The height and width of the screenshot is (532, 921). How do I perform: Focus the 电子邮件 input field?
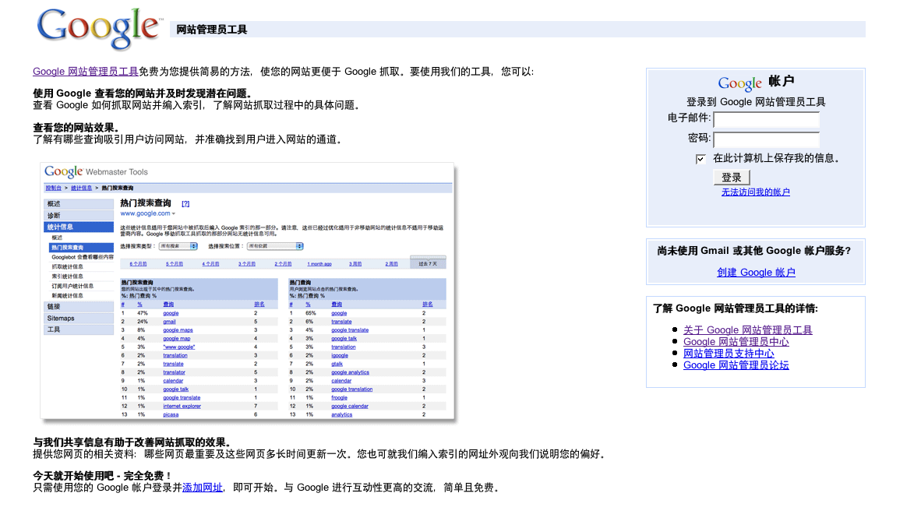point(766,120)
